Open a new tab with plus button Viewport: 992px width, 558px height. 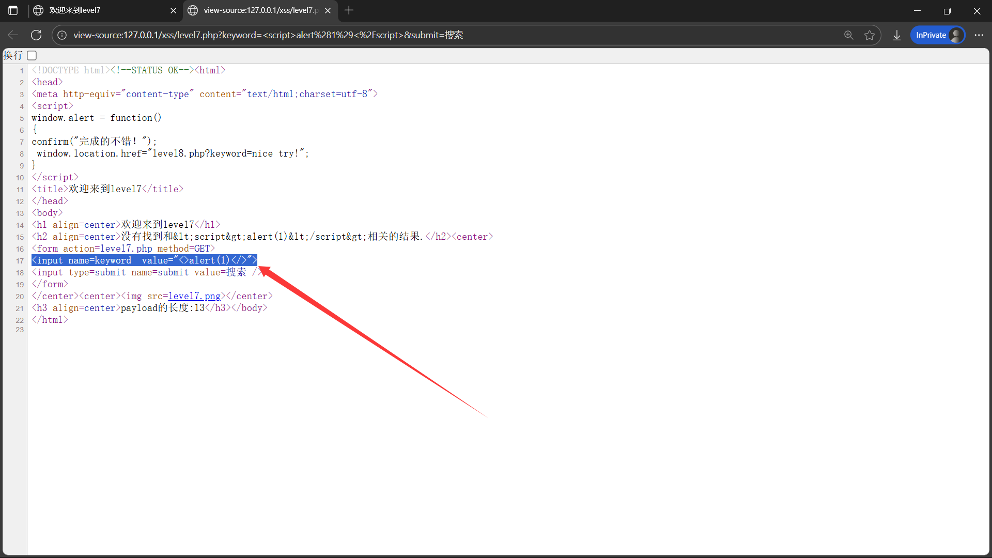pos(349,10)
